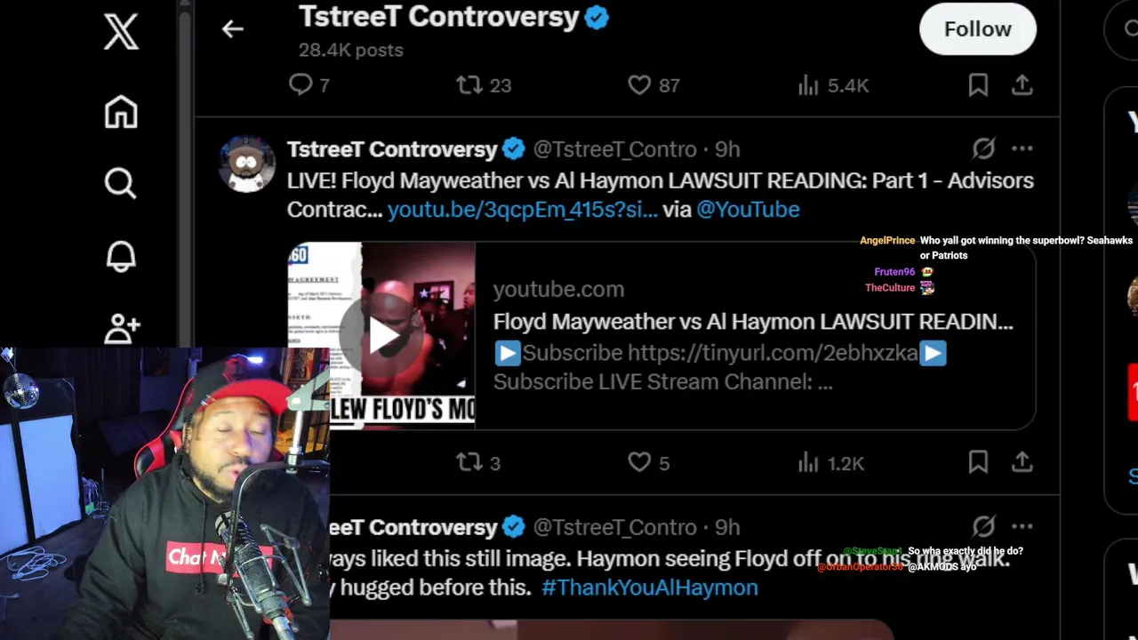The height and width of the screenshot is (640, 1138).
Task: Go to Home via house icon
Action: click(121, 112)
